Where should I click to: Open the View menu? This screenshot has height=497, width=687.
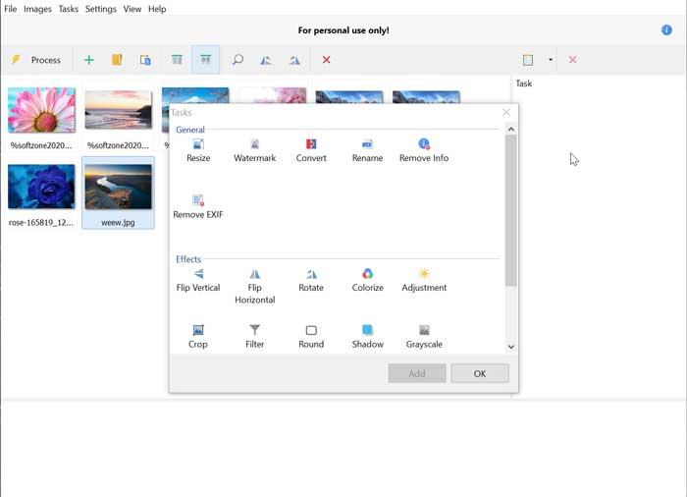132,9
